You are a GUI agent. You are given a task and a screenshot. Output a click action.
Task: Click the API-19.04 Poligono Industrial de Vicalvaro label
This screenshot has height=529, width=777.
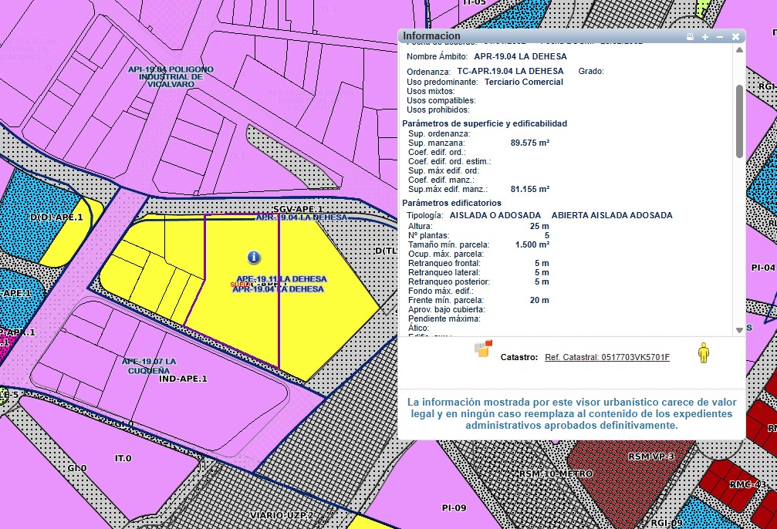pos(165,76)
